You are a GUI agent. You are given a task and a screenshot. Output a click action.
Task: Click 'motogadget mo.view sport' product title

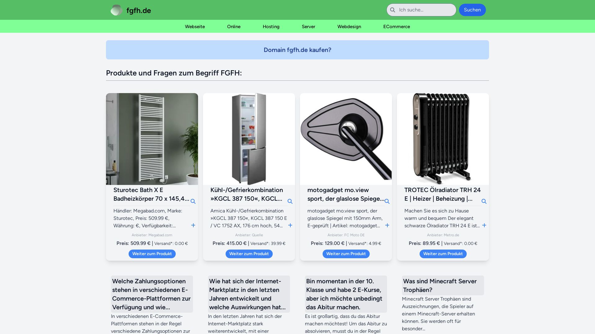[346, 194]
